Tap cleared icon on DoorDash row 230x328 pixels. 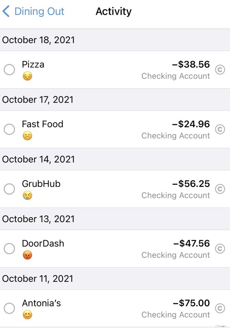point(220,249)
